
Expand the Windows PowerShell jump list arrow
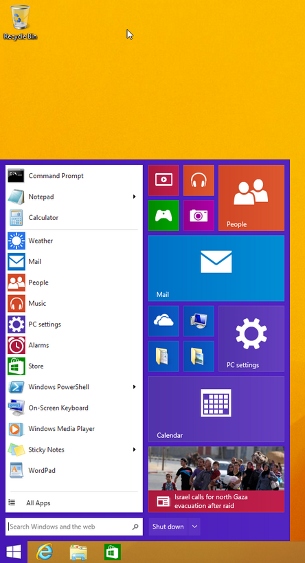coord(135,387)
